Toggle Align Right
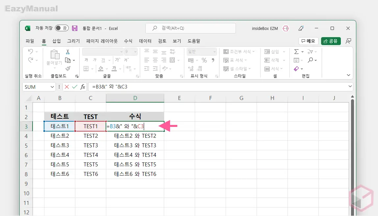Viewport: 378px width, 216px height. click(164, 60)
